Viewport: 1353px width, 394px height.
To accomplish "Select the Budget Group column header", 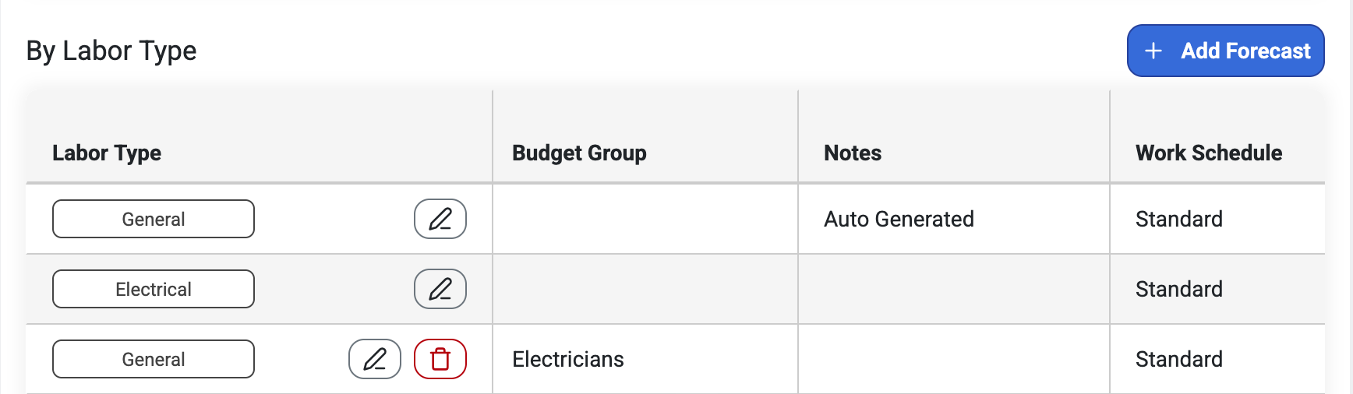I will 579,153.
